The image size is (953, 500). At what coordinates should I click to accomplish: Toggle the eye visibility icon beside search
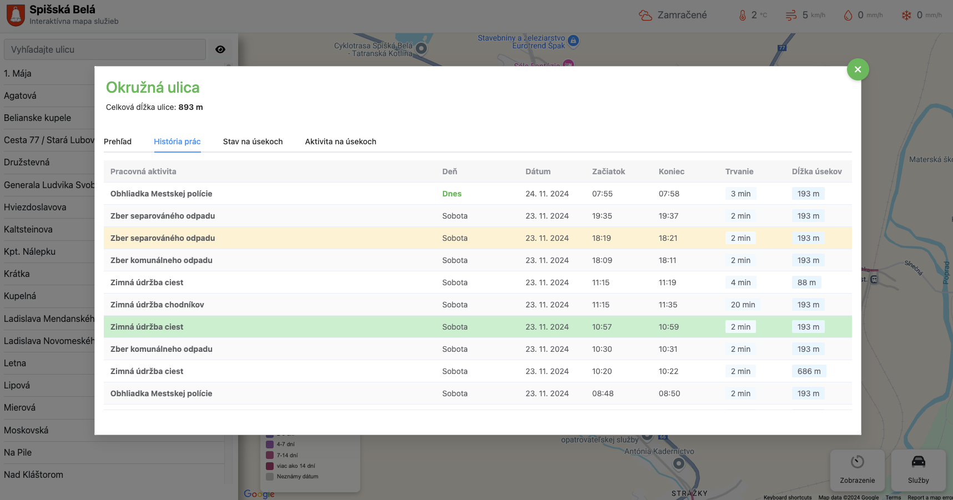tap(220, 49)
